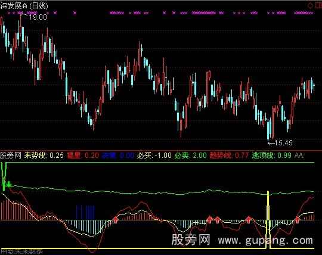
Task: Click the blue signal bars in indicator panel
Action: pyautogui.click(x=86, y=212)
